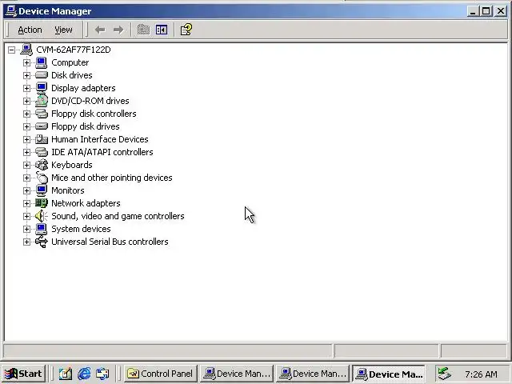Select the Monitors label
This screenshot has width=512, height=384.
click(x=68, y=190)
